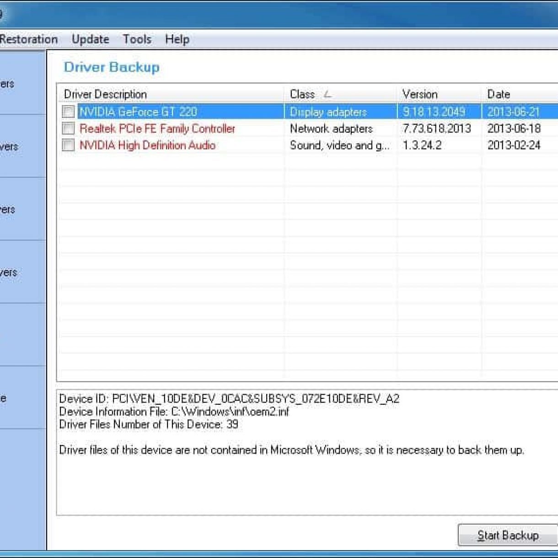Click the Network adapters class cell
Viewport: 558px width, 558px height.
(x=331, y=129)
